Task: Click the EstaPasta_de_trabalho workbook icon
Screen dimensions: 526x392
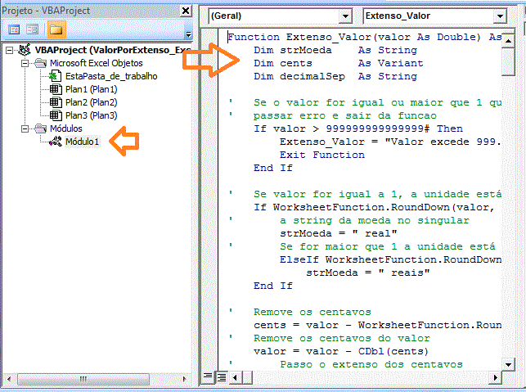Action: click(56, 76)
